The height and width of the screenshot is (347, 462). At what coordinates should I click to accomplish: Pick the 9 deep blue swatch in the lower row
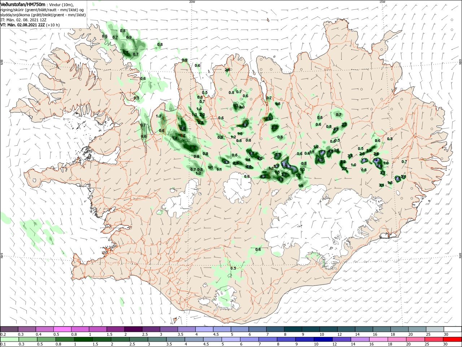[305, 339]
